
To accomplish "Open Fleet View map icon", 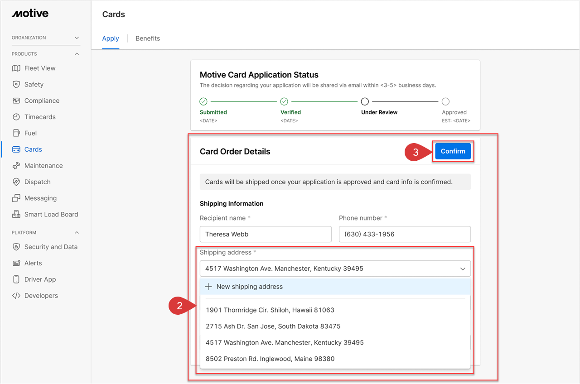I will click(x=16, y=68).
